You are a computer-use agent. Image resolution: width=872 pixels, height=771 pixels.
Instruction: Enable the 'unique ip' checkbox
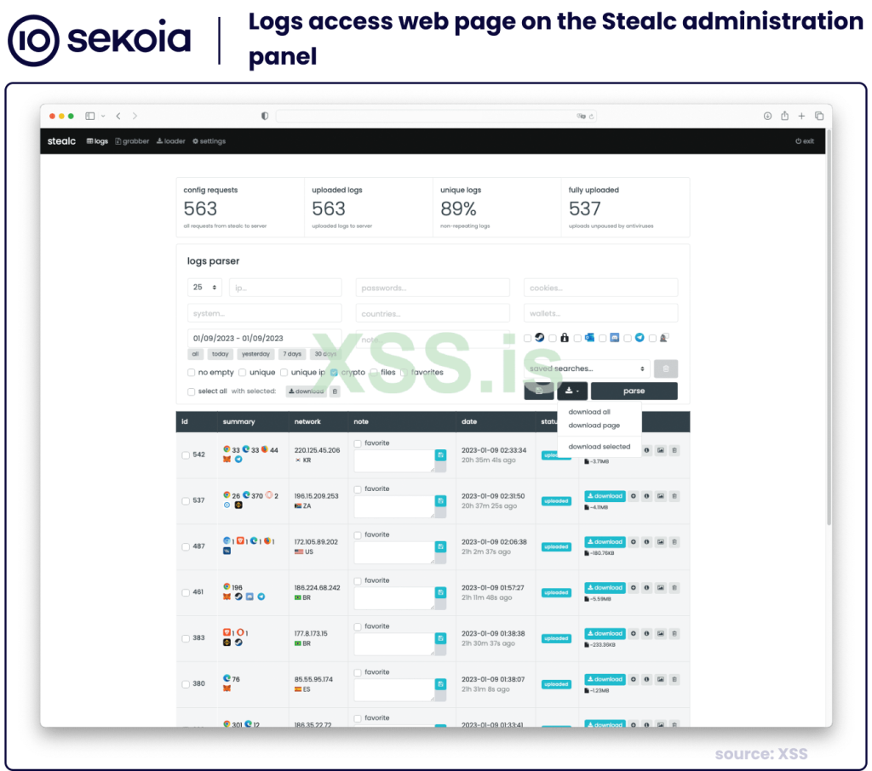pyautogui.click(x=284, y=373)
